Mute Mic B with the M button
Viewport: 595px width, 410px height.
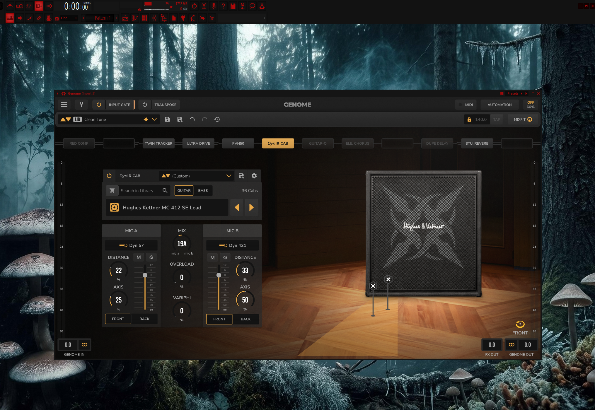[x=212, y=257]
